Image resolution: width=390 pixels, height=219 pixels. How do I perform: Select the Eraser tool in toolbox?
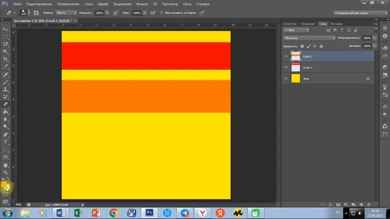(x=5, y=104)
